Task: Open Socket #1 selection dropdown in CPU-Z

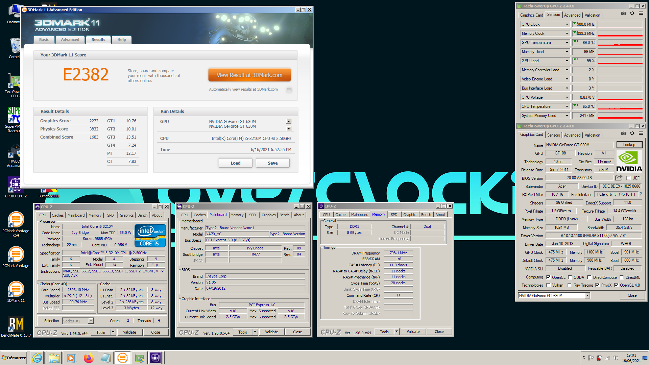Action: (91, 321)
